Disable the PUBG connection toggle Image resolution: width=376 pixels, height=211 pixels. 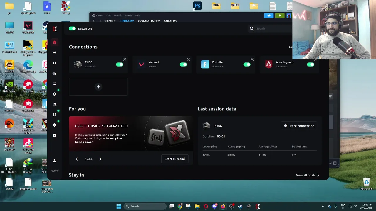pyautogui.click(x=120, y=64)
